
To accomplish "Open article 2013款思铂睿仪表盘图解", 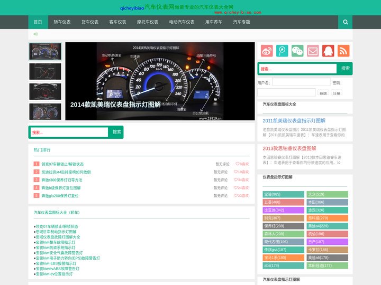I will click(x=289, y=148).
